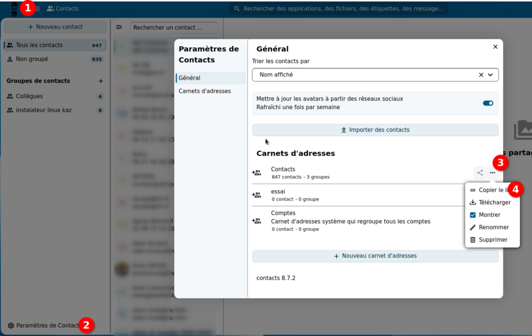Click the 847 count badge
Screen dimensions: 532x336
click(x=97, y=45)
